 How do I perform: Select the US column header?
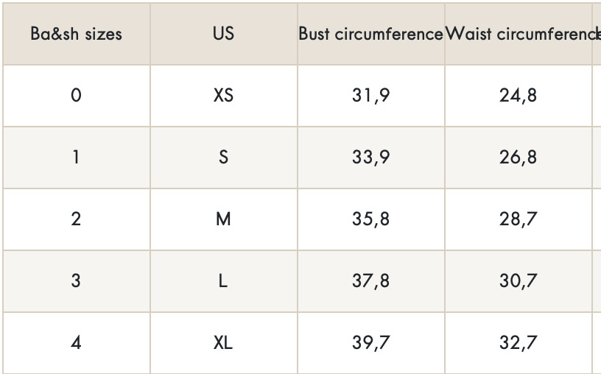tap(223, 34)
